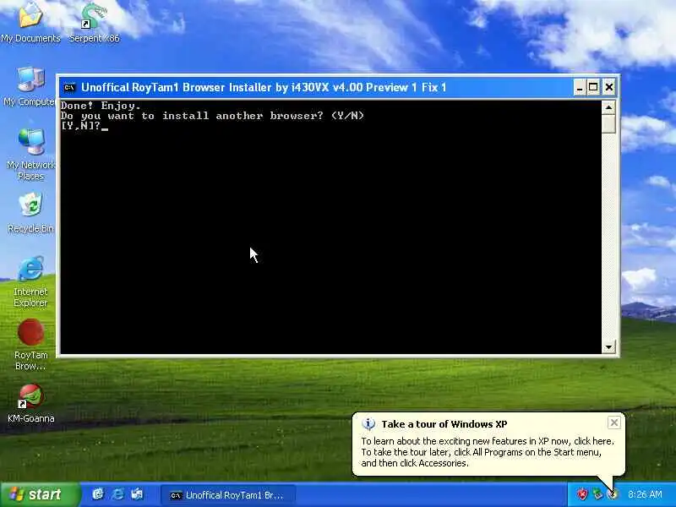The height and width of the screenshot is (507, 676).
Task: Select the RoyTam Brow... desktop icon
Action: 30,345
